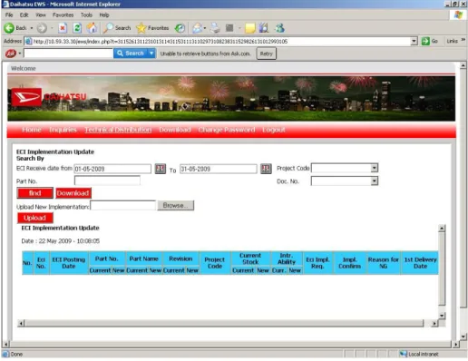Open the Mail icon dropdown arrow
The image size is (468, 361).
[x=205, y=28]
